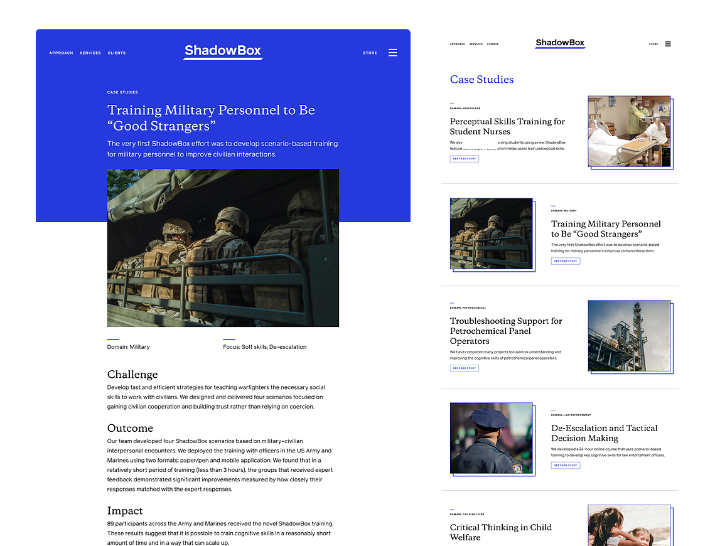
Task: Open Clients in blue header navigation
Action: tap(117, 53)
